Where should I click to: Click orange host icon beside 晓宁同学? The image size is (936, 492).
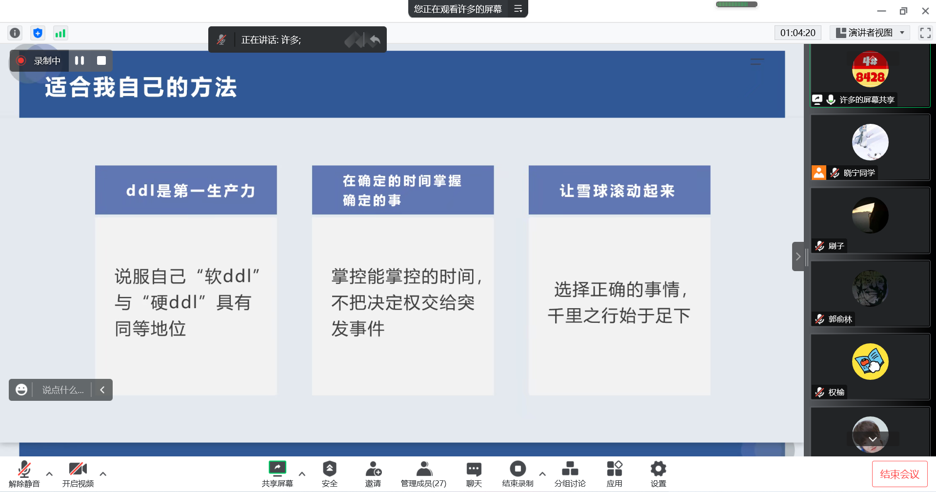pyautogui.click(x=819, y=173)
